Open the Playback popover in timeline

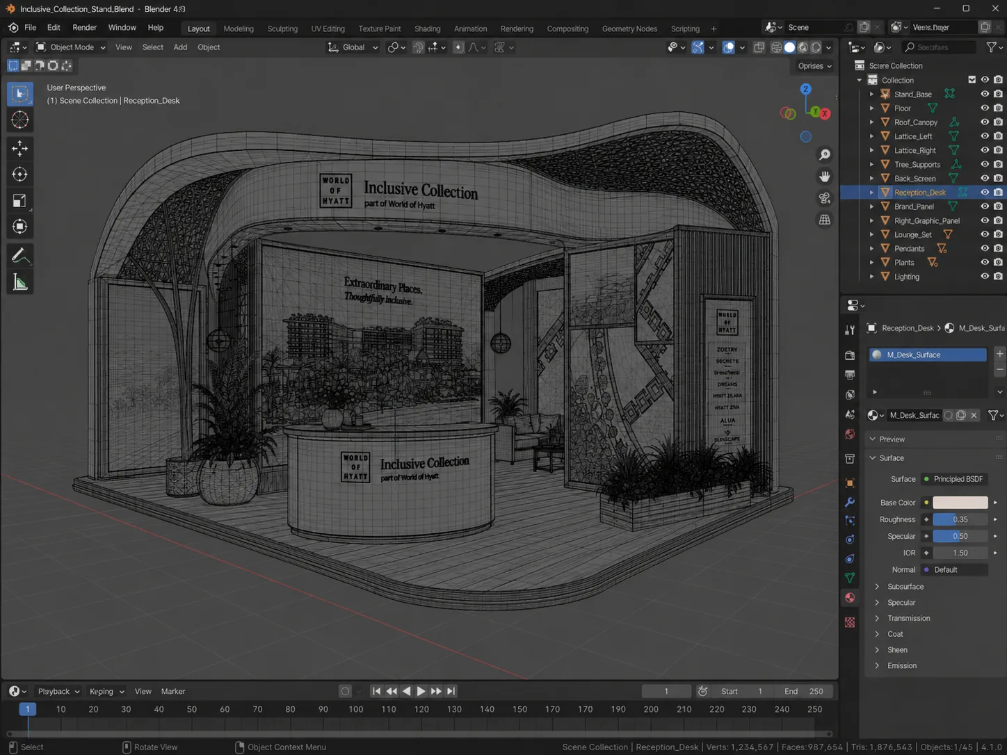point(58,691)
